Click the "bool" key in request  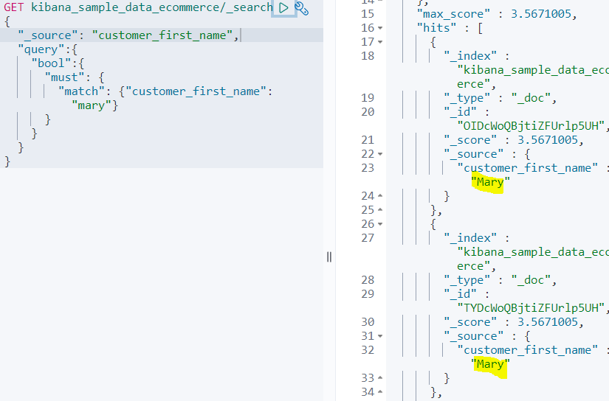pos(51,63)
